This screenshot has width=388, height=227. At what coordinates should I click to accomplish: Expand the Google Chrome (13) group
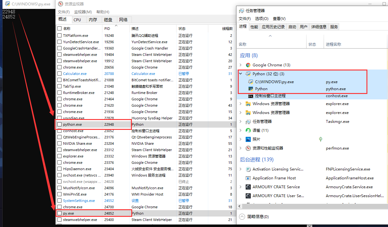click(241, 65)
